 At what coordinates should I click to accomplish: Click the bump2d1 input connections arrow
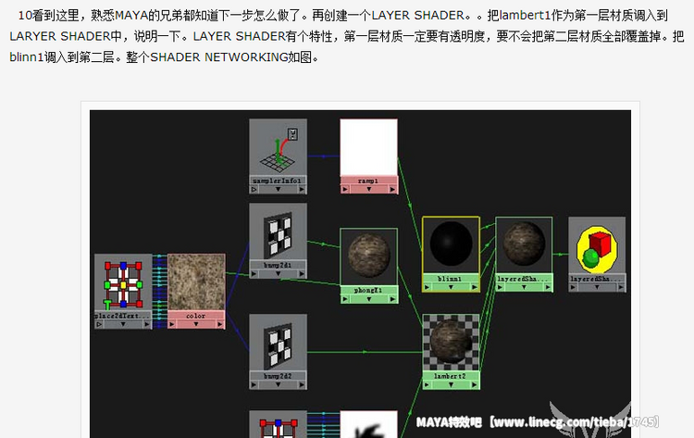point(254,274)
